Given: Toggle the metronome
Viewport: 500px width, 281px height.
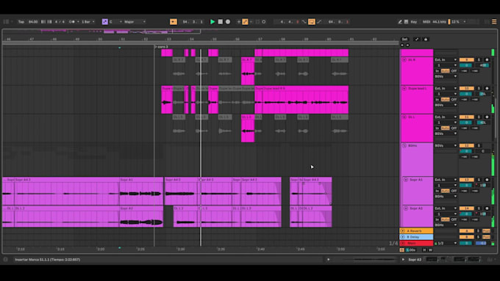Looking at the screenshot, I should click(72, 21).
